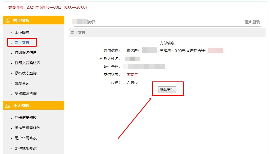Screen dimensions: 270x154
Task: Select 注册信息修改 under 个人资料
Action: (x=25, y=118)
